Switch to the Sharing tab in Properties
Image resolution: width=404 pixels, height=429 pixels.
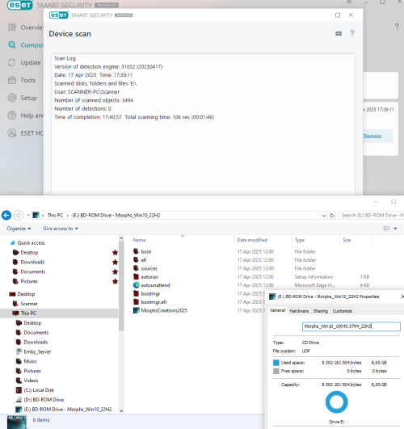tap(320, 311)
